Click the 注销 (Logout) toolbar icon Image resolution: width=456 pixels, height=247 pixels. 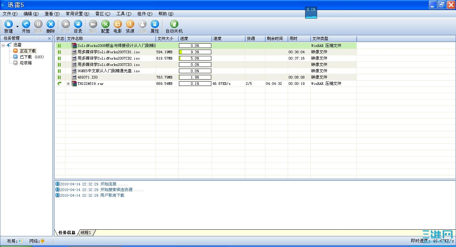[x=143, y=24]
